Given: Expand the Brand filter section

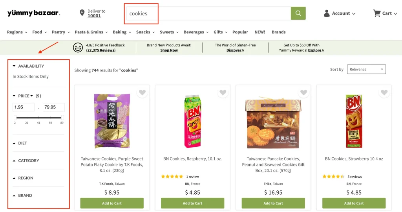Looking at the screenshot, I should pyautogui.click(x=25, y=195).
